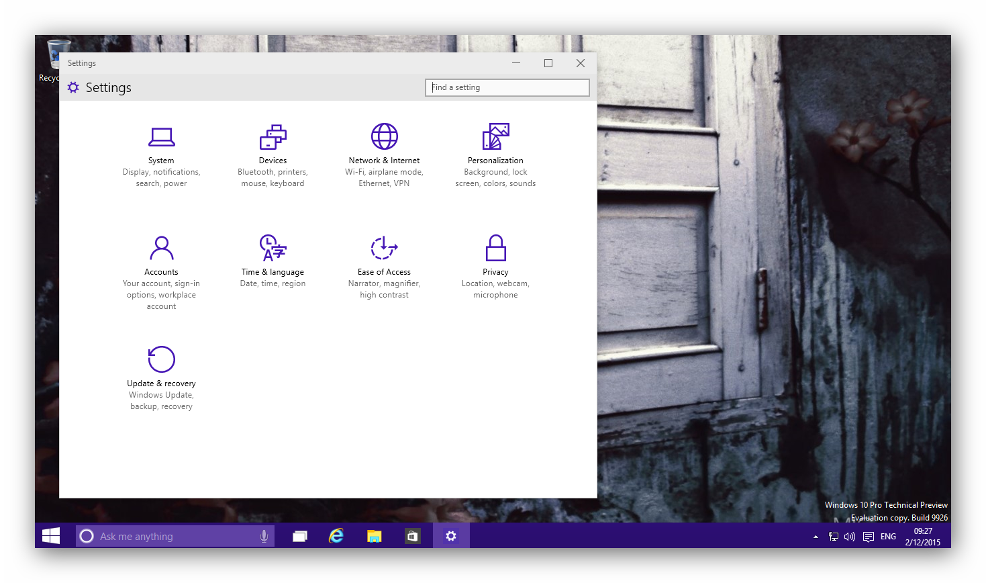Screen dimensions: 986x583
Task: Click 'Background, lock screen, colors, sounds' text
Action: pos(495,178)
